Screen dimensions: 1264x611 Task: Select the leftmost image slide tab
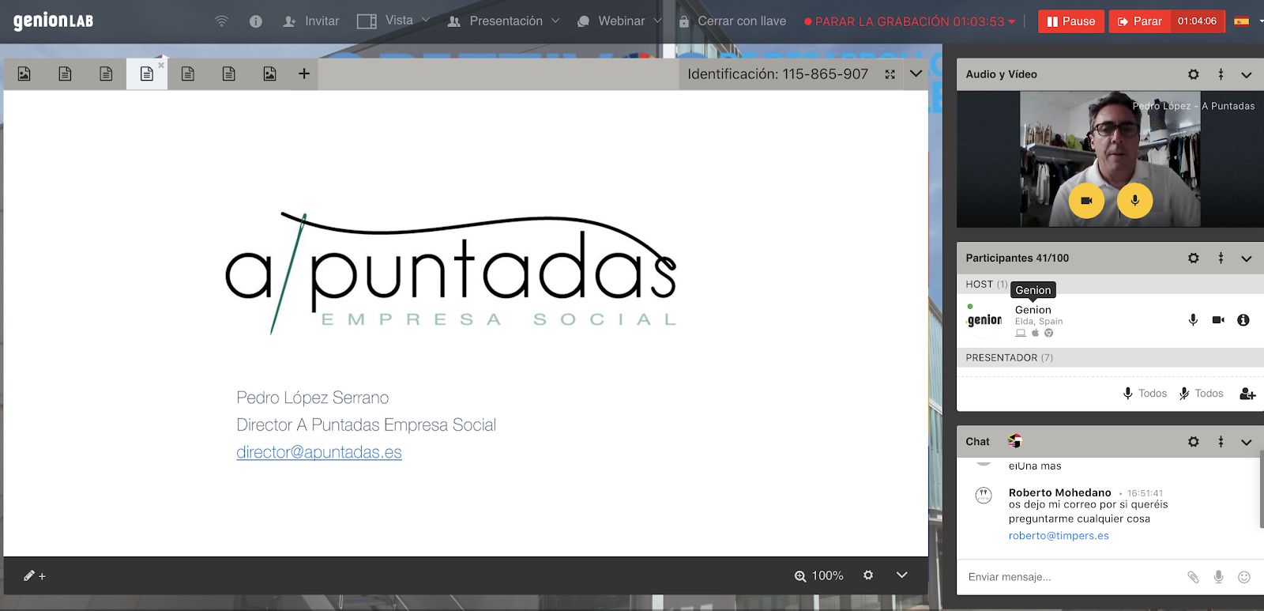24,74
